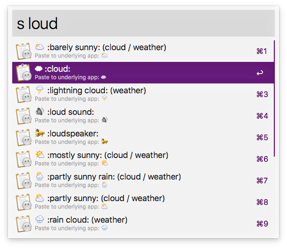287x248 pixels.
Task: Click the ⌘1 shortcut label
Action: pyautogui.click(x=262, y=51)
